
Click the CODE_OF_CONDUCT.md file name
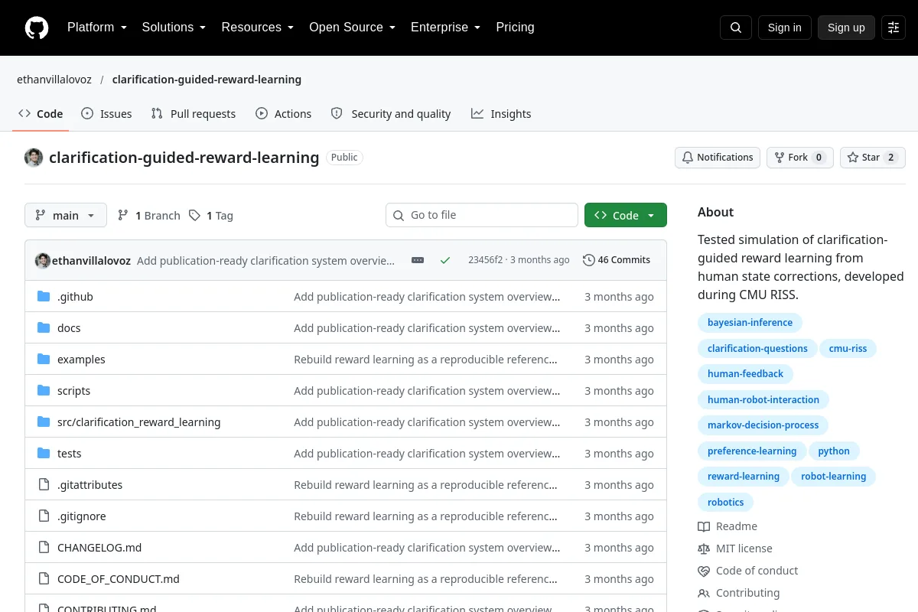click(119, 579)
